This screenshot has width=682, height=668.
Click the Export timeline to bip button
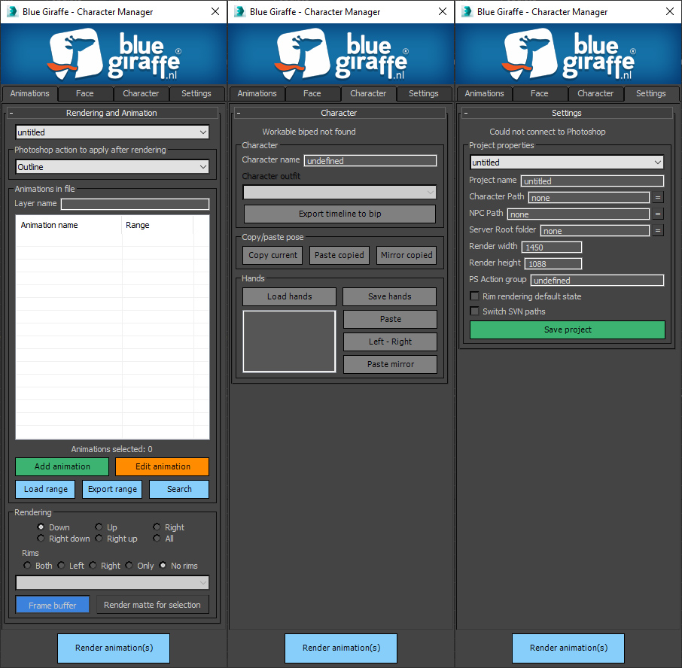[339, 214]
